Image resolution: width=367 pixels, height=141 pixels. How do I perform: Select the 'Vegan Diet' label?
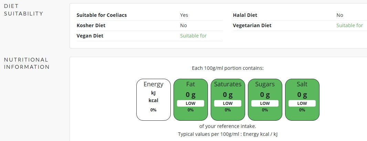pyautogui.click(x=90, y=36)
